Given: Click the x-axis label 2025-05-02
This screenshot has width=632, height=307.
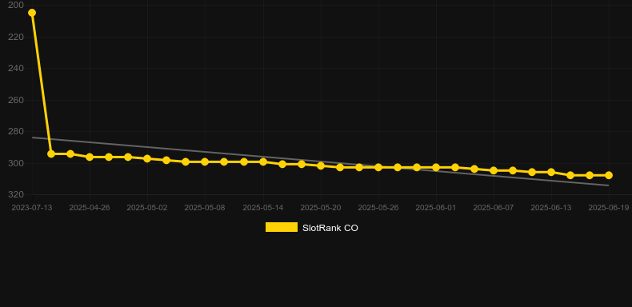Looking at the screenshot, I should [x=147, y=208].
